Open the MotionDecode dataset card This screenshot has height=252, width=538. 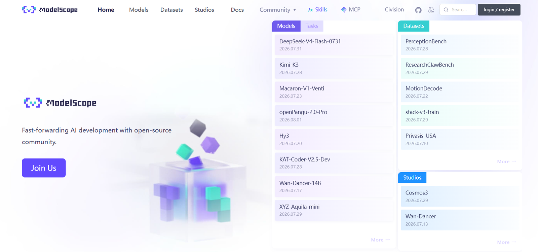click(x=460, y=92)
